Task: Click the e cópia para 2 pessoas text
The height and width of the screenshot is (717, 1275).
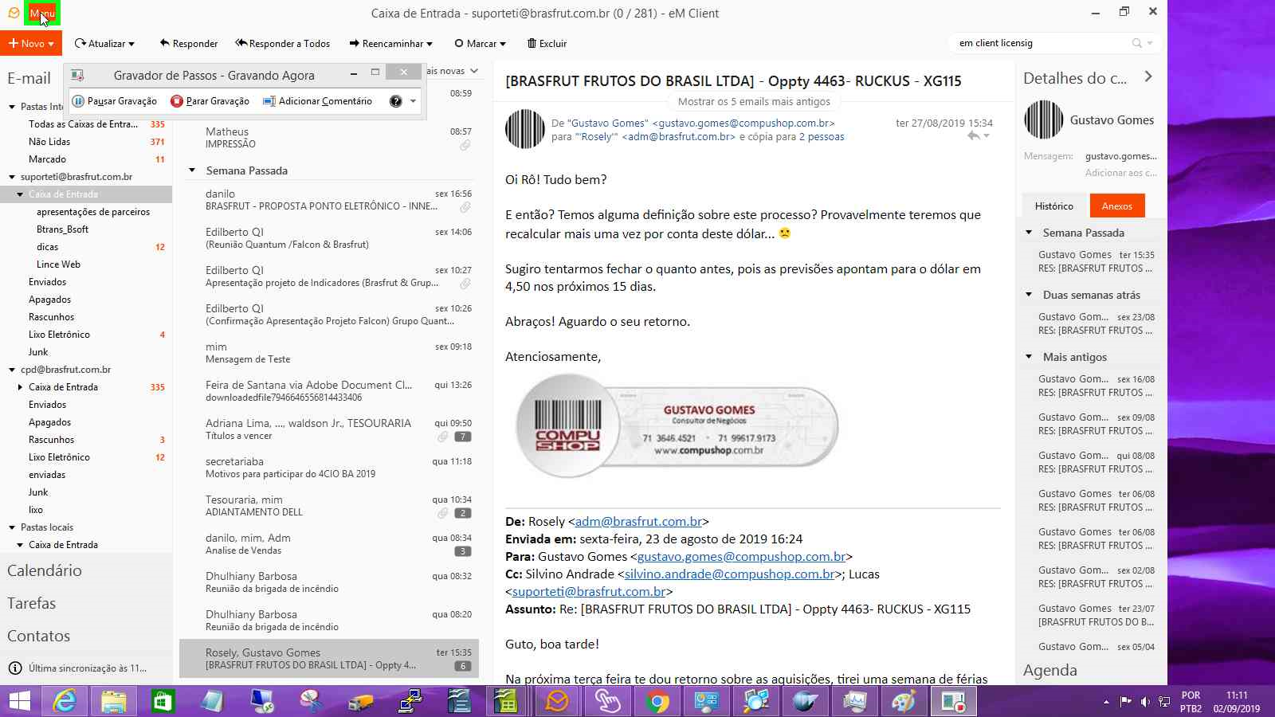Action: click(792, 137)
